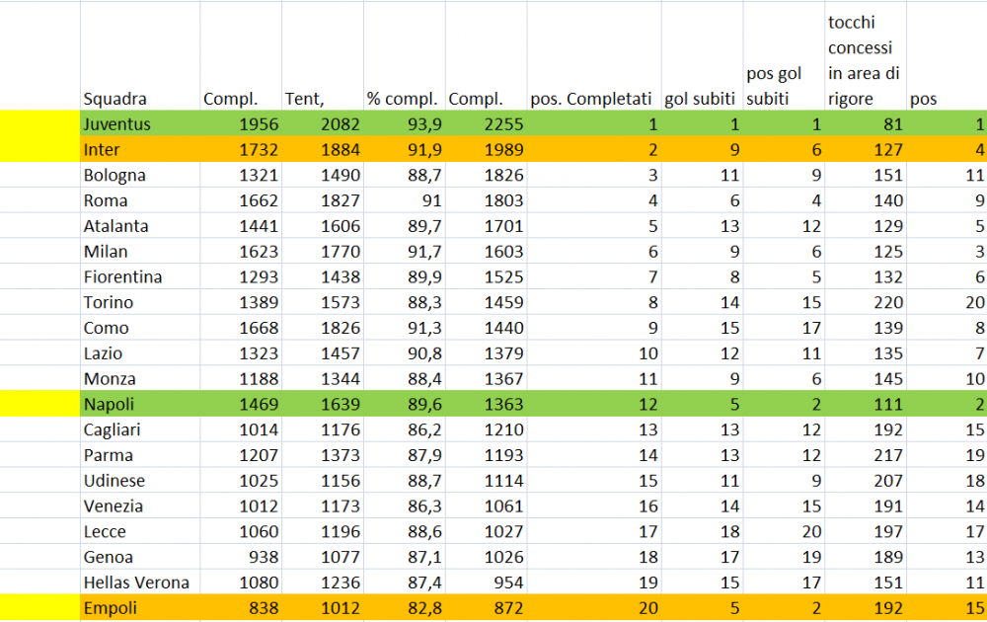The height and width of the screenshot is (622, 987).
Task: Click the Cagliari cell
Action: [x=140, y=430]
